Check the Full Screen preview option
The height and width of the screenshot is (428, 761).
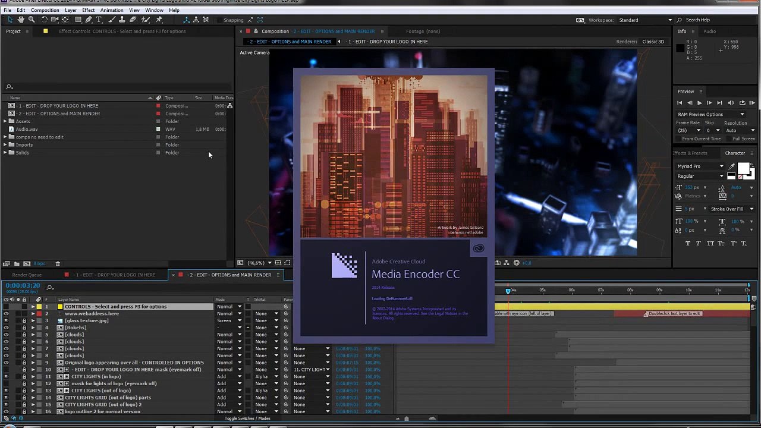[729, 139]
